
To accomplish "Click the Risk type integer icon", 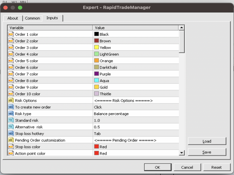I will pos(11,114).
